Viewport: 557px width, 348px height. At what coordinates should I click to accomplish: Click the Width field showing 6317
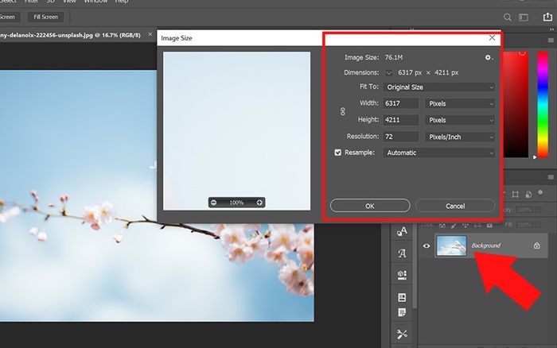coord(401,103)
